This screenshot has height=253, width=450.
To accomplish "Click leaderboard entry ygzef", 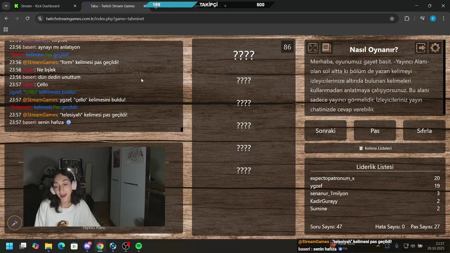I will click(x=375, y=186).
